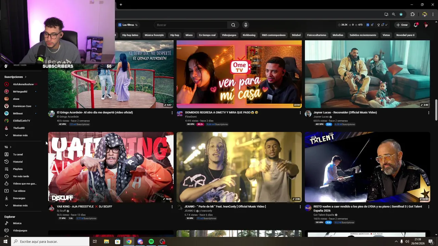This screenshot has height=246, width=438.
Task: Expand Mostrar más under Tú section
Action: pos(21,205)
